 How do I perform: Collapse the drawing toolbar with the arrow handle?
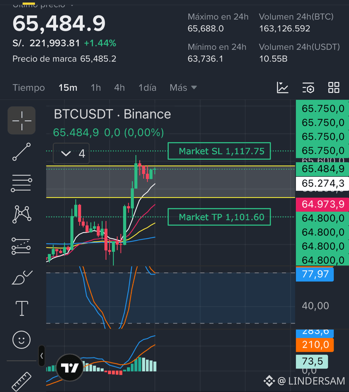coord(42,356)
